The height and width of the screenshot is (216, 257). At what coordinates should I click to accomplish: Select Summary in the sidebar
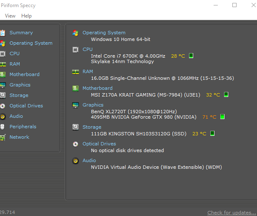[21, 33]
